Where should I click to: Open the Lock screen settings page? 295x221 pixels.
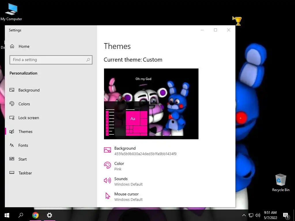51,118
